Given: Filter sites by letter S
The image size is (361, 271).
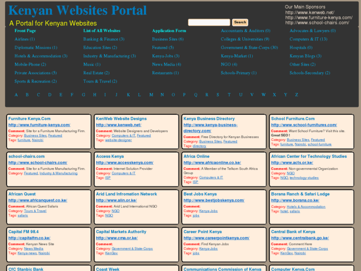Looking at the screenshot, I should click(x=217, y=95).
